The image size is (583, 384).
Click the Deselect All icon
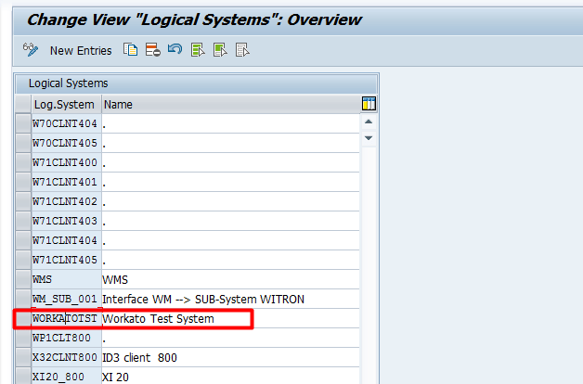pyautogui.click(x=242, y=50)
